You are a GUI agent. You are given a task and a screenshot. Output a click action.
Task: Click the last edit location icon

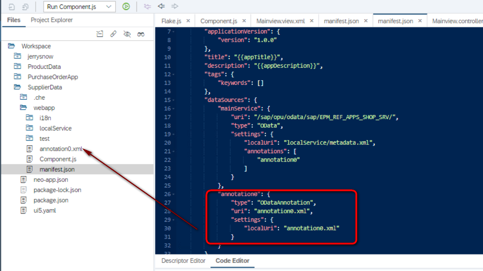148,6
